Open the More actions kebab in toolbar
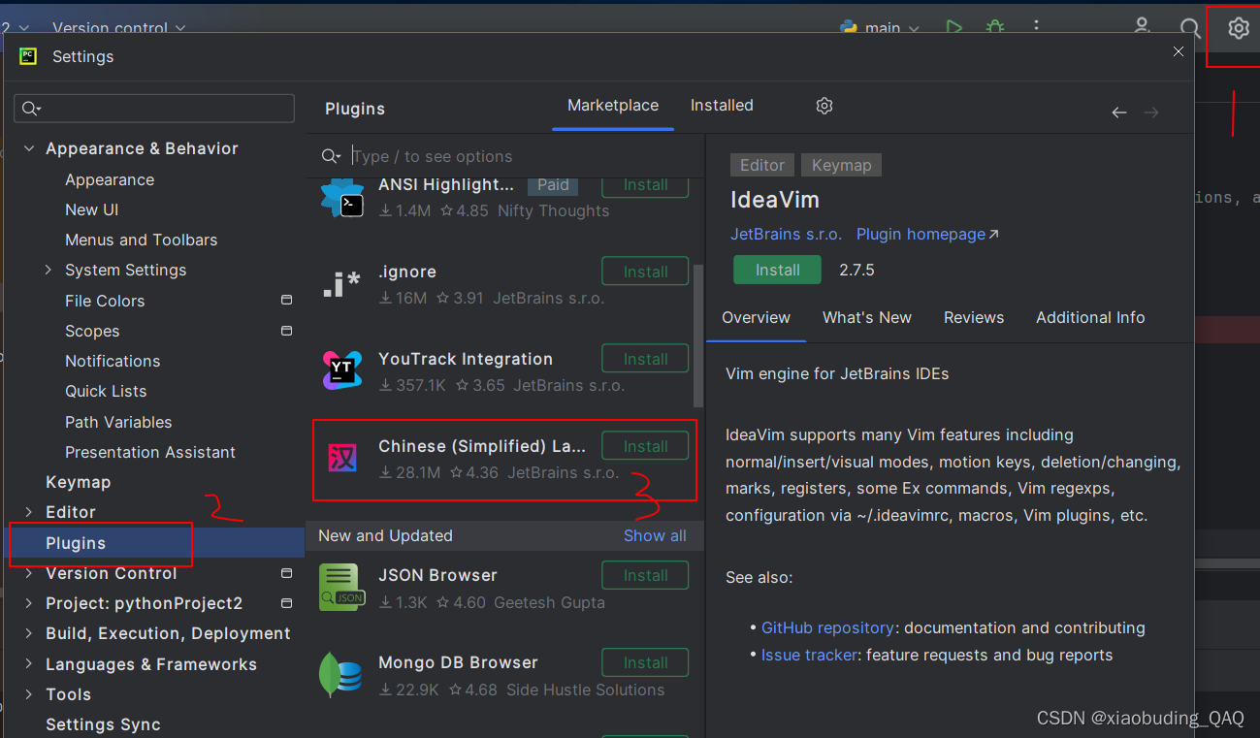The width and height of the screenshot is (1260, 738). coord(1037,28)
